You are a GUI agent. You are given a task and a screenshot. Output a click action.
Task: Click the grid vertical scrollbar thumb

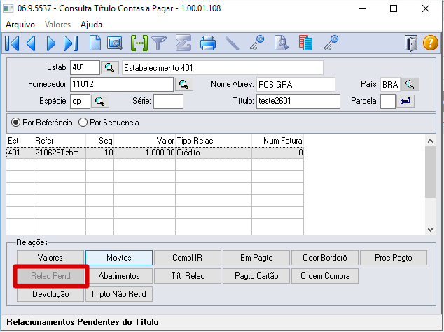point(431,172)
